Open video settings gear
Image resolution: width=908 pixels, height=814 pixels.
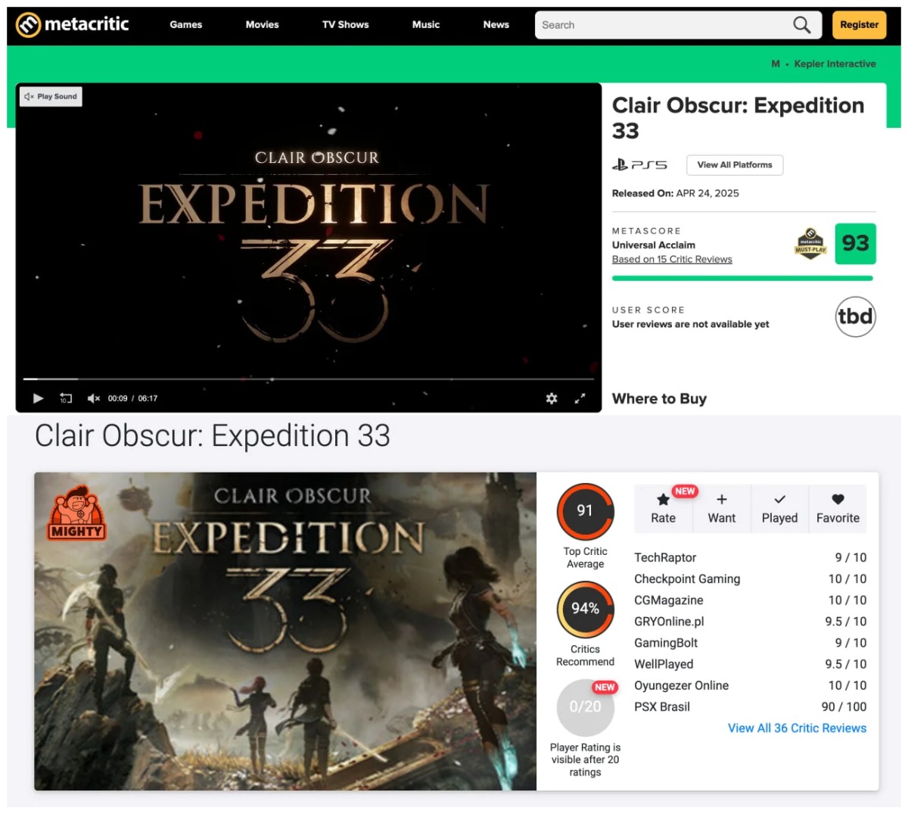(x=552, y=398)
